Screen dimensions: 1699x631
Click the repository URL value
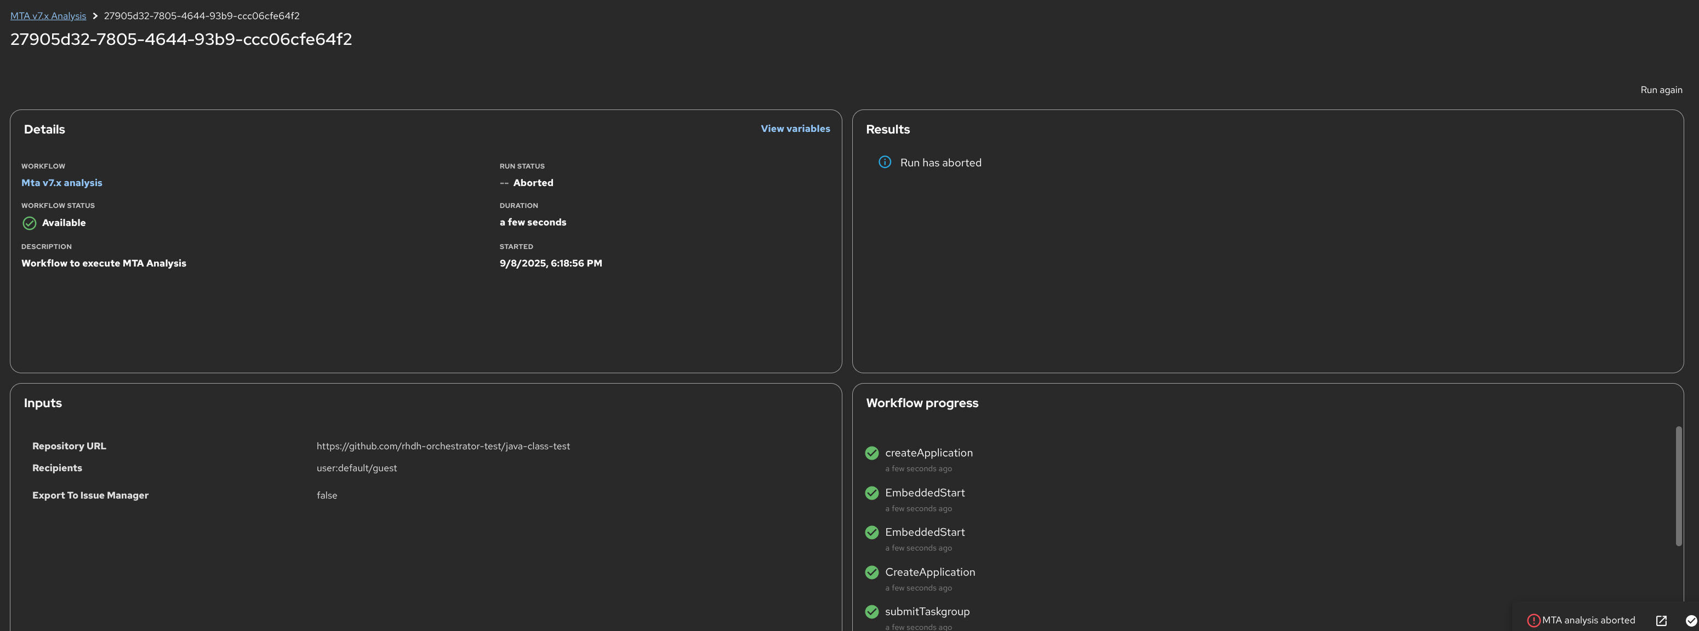pos(442,446)
